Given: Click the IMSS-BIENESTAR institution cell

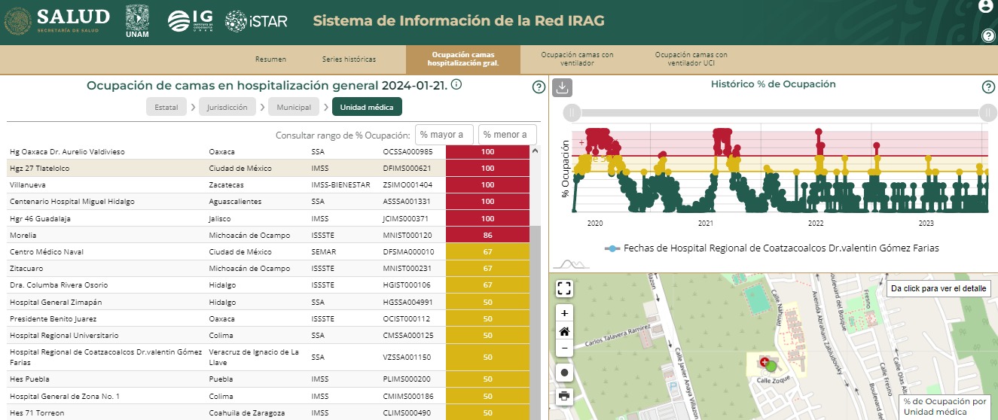Looking at the screenshot, I should click(340, 184).
